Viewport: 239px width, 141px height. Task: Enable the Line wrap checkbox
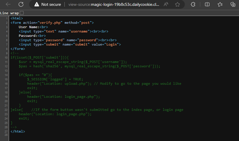(22, 13)
